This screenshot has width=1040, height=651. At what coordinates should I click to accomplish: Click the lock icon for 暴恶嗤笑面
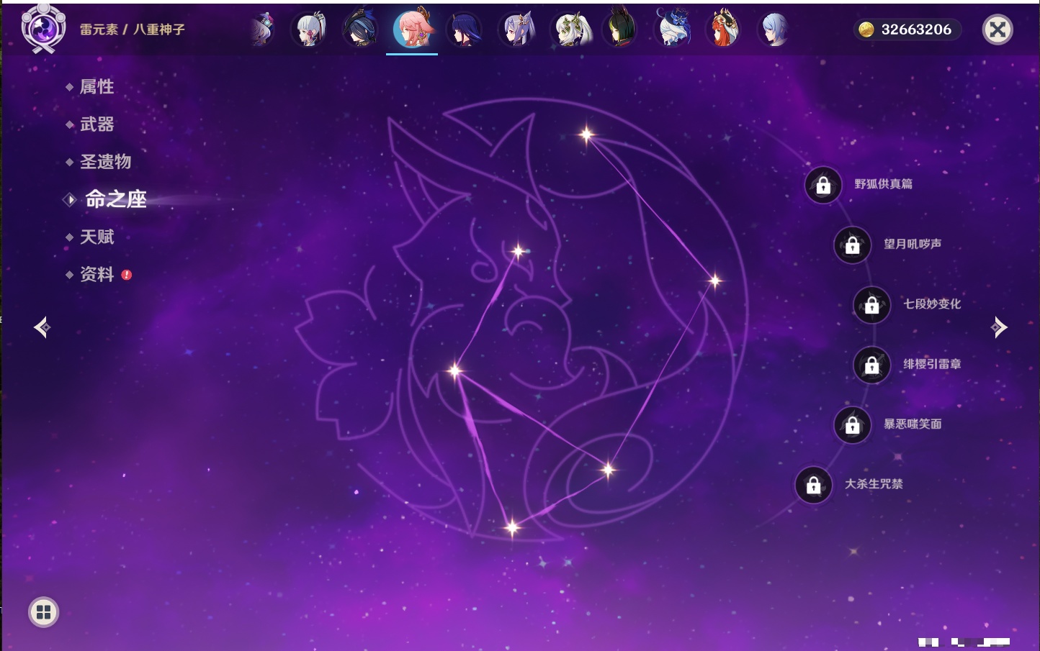[x=852, y=425]
